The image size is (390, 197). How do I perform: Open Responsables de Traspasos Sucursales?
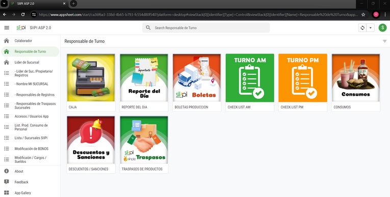click(x=30, y=105)
